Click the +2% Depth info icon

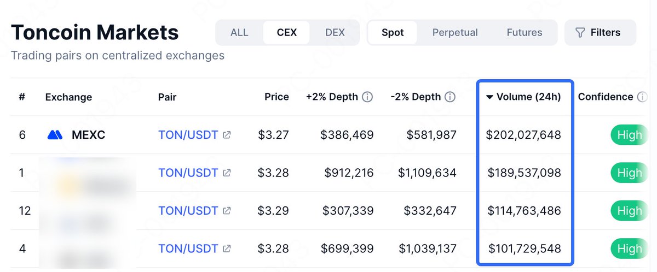click(x=367, y=97)
